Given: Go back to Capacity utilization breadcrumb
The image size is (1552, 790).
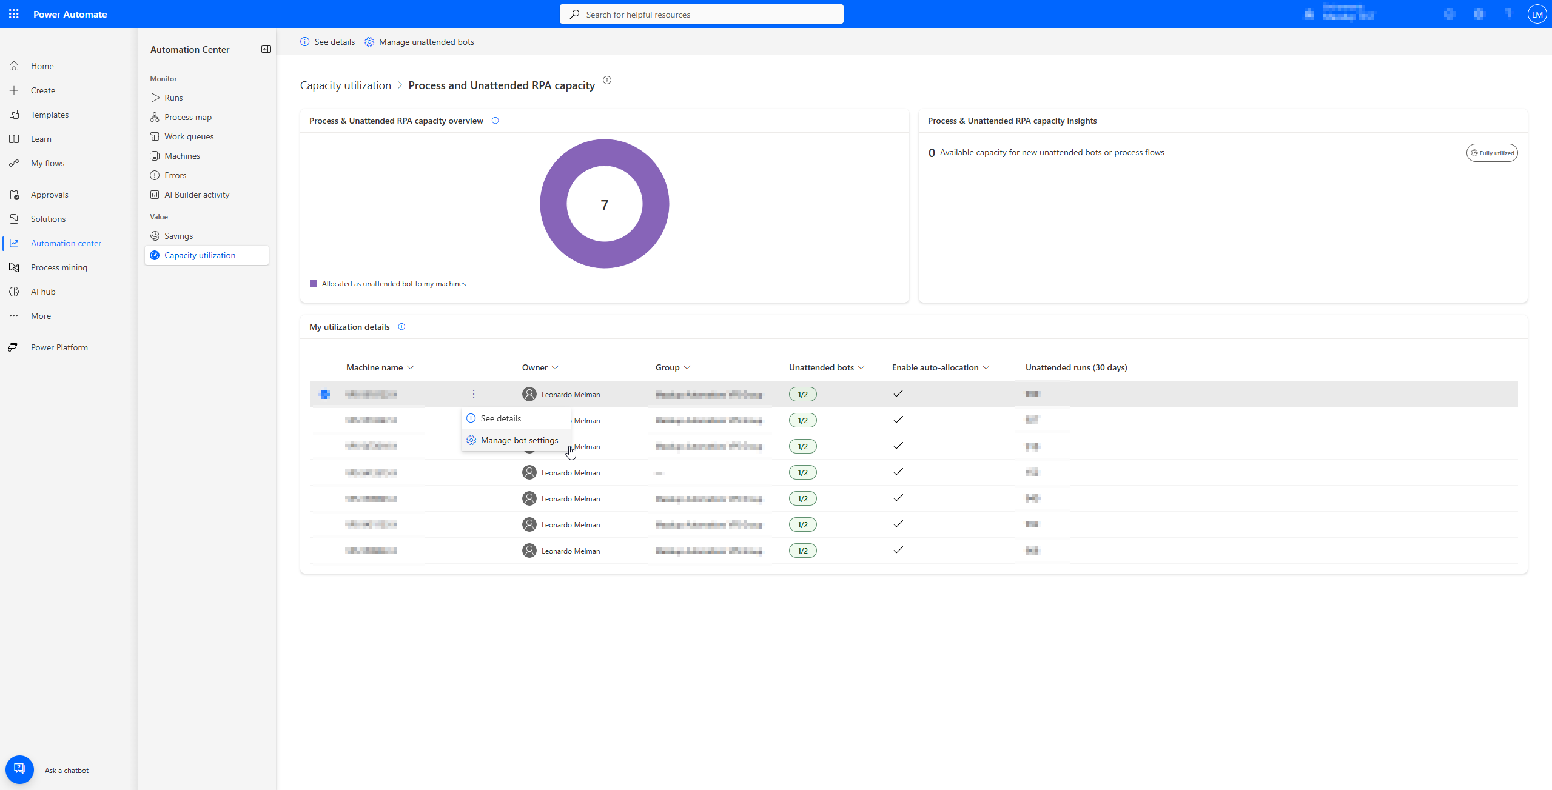Looking at the screenshot, I should tap(345, 85).
